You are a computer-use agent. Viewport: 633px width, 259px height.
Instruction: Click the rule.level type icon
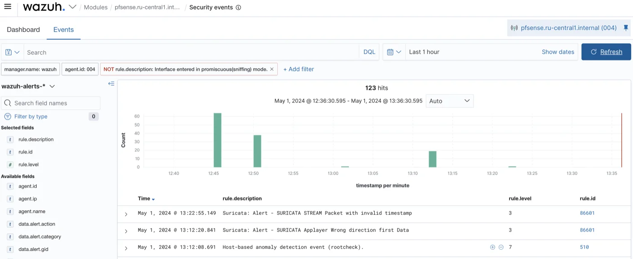10,165
